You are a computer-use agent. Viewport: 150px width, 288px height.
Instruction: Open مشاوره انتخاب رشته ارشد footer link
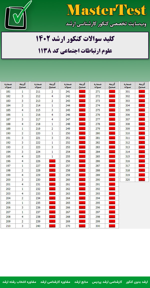[x=19, y=282]
